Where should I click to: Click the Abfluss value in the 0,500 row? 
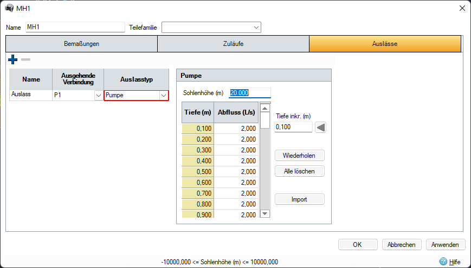(x=236, y=172)
